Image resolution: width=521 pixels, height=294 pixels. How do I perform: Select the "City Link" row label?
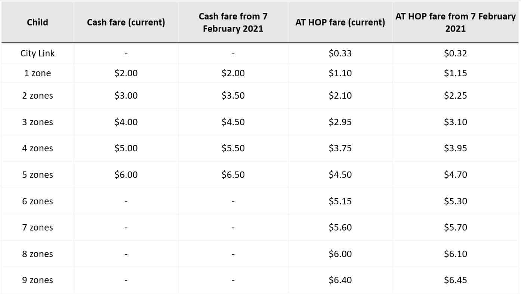[x=37, y=53]
